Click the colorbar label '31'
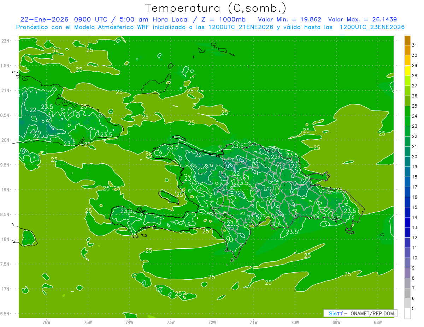 (x=415, y=45)
